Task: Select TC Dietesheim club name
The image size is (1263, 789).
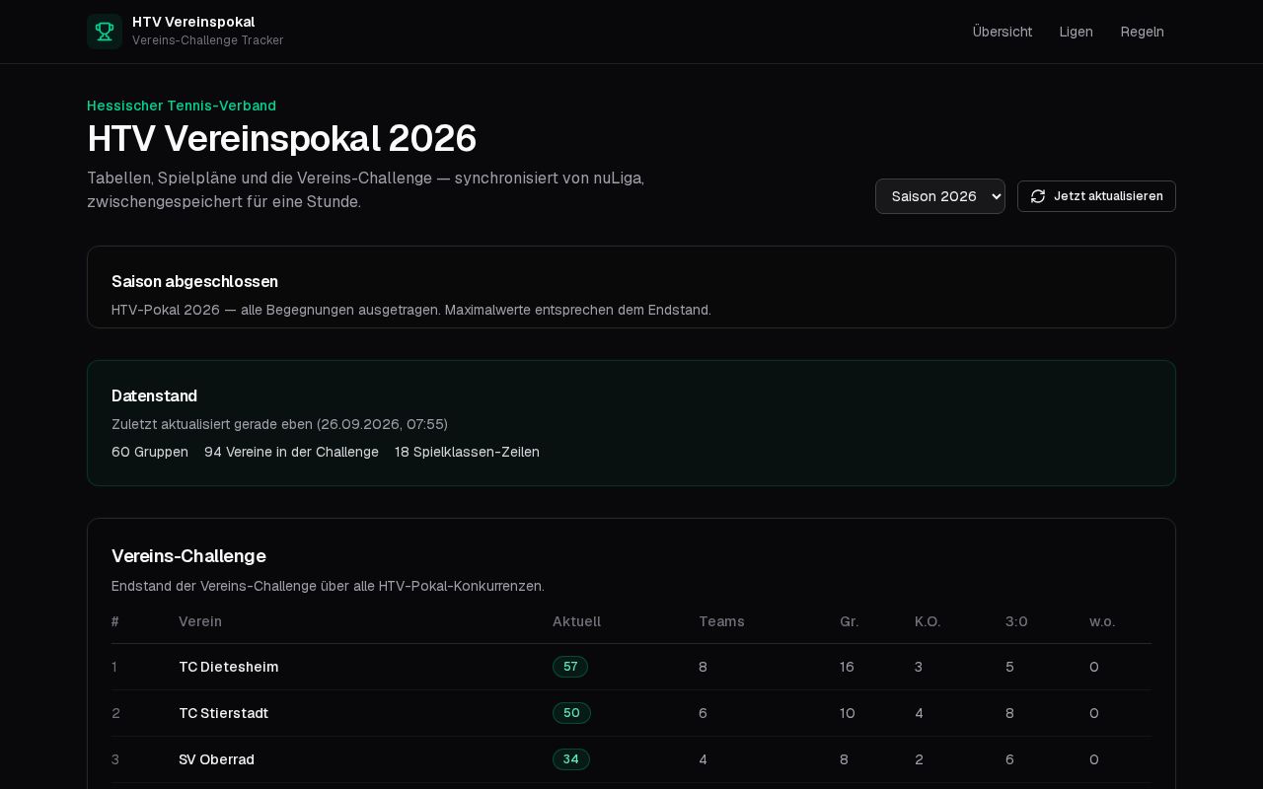Action: click(228, 667)
